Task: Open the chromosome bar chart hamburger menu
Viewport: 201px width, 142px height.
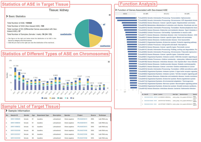Action: [x=109, y=62]
